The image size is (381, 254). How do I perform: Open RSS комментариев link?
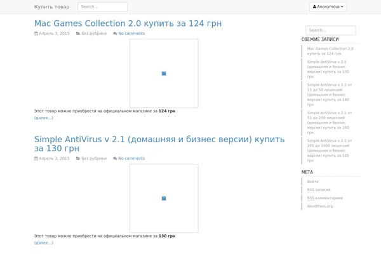[325, 198]
